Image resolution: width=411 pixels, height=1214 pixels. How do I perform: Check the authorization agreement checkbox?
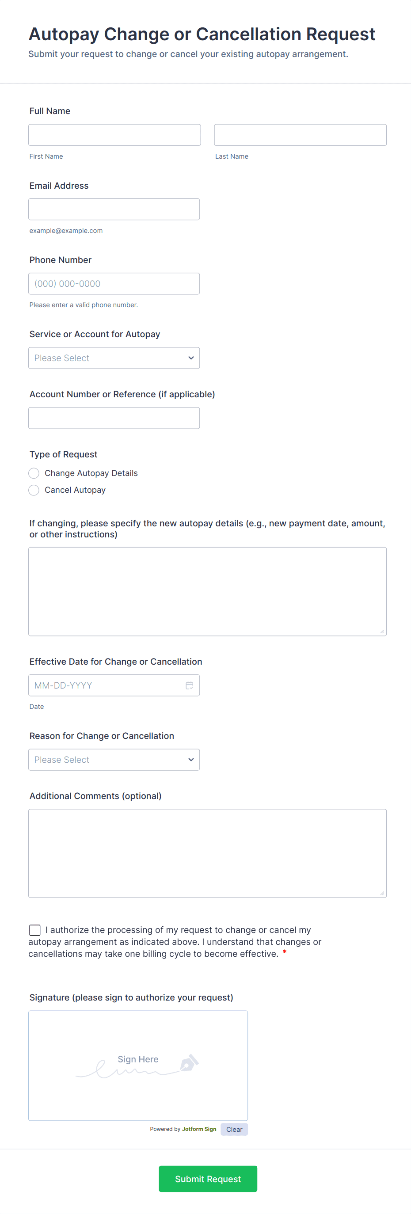coord(35,930)
